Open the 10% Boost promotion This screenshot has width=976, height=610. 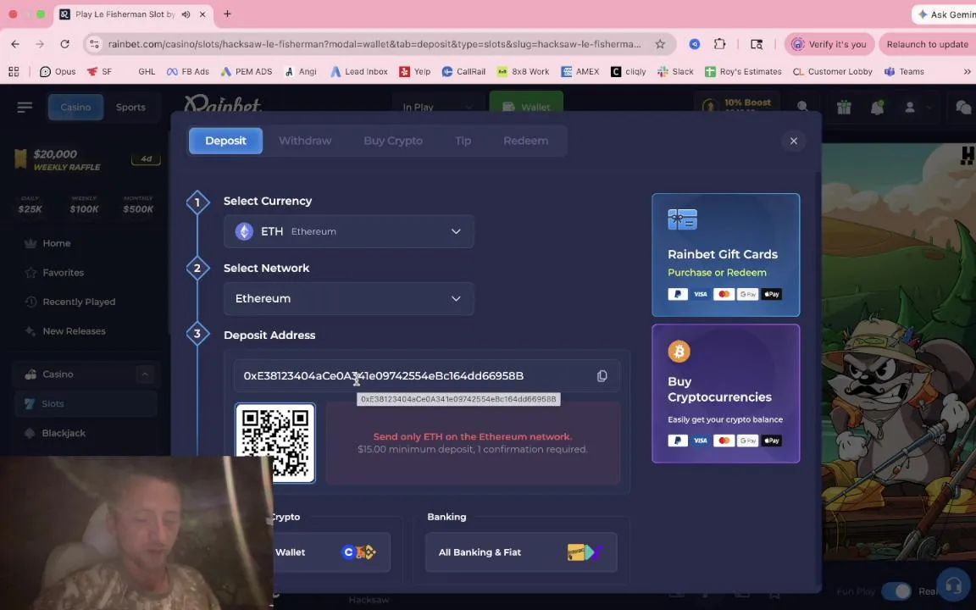coord(738,106)
